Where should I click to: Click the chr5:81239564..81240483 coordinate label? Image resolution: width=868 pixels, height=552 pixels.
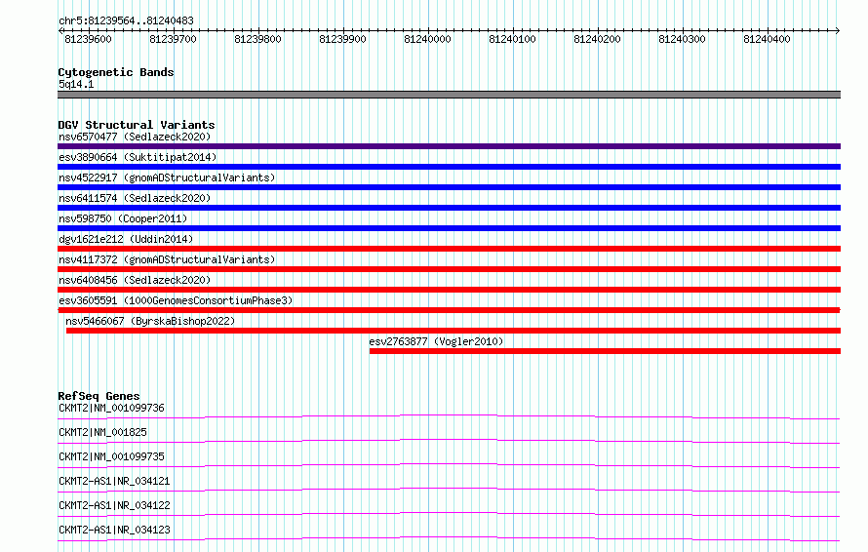coord(126,21)
